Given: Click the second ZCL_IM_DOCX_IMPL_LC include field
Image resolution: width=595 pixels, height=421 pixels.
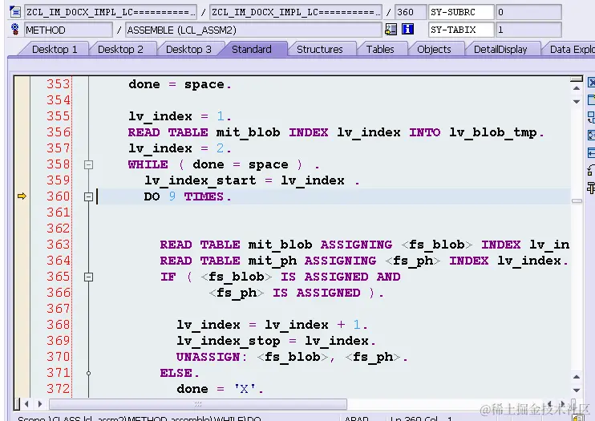Looking at the screenshot, I should (x=296, y=12).
